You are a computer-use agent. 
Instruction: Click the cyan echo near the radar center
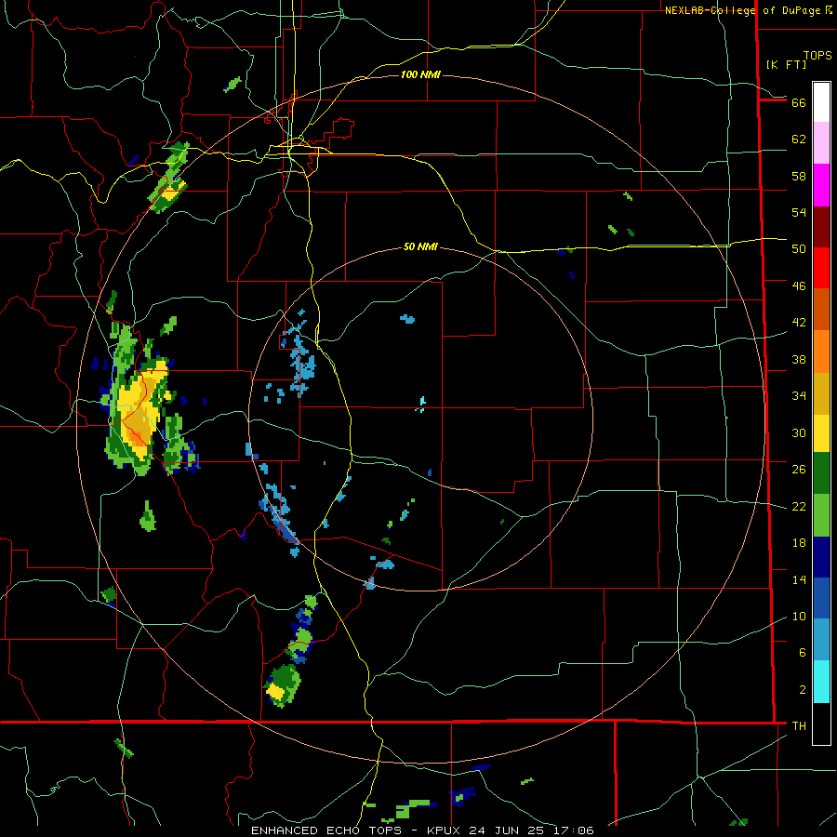click(421, 404)
